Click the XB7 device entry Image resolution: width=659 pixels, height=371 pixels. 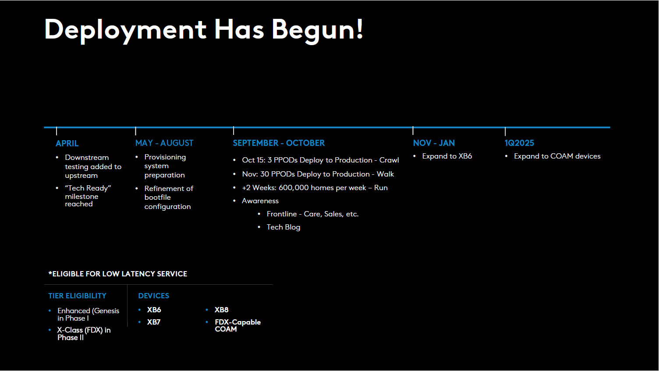(154, 322)
